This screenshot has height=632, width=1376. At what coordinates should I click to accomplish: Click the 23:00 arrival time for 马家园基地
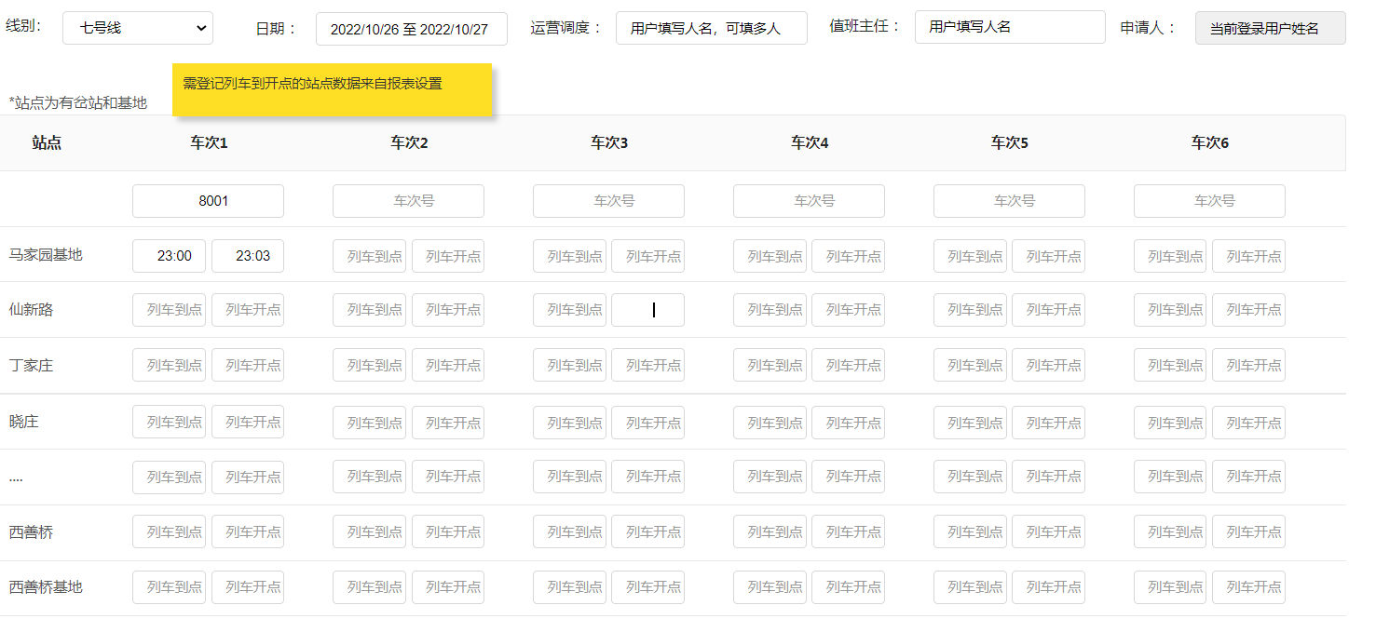click(169, 256)
